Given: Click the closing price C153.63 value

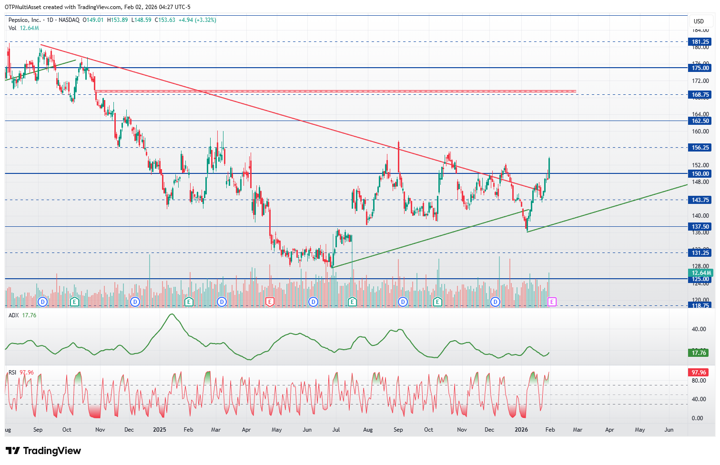Looking at the screenshot, I should point(165,20).
